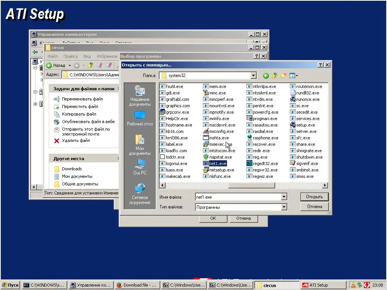The width and height of the screenshot is (387, 290).
Task: Select mmc.exe file icon
Action: (x=206, y=93)
